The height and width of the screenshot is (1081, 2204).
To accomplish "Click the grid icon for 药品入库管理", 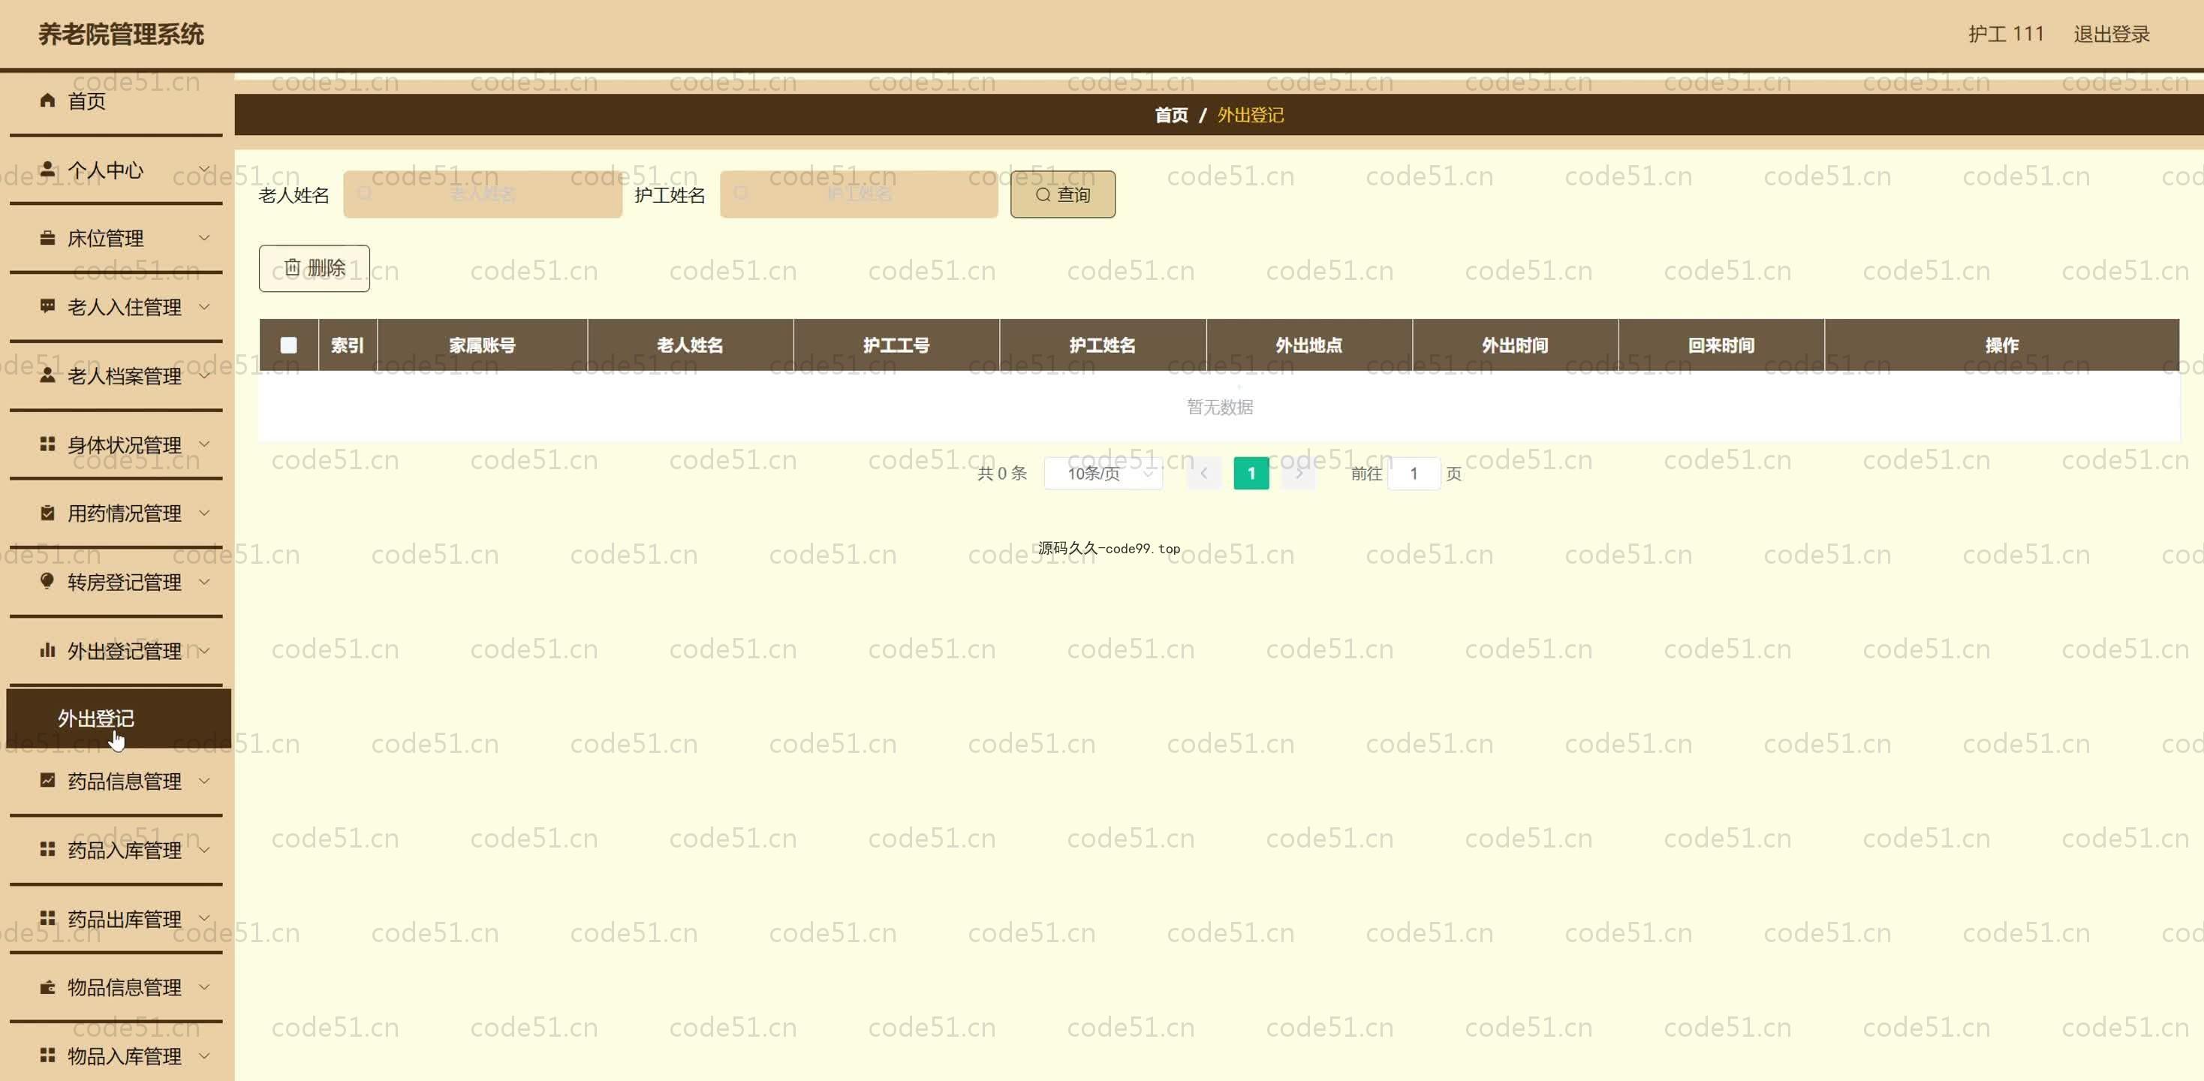I will click(x=47, y=849).
